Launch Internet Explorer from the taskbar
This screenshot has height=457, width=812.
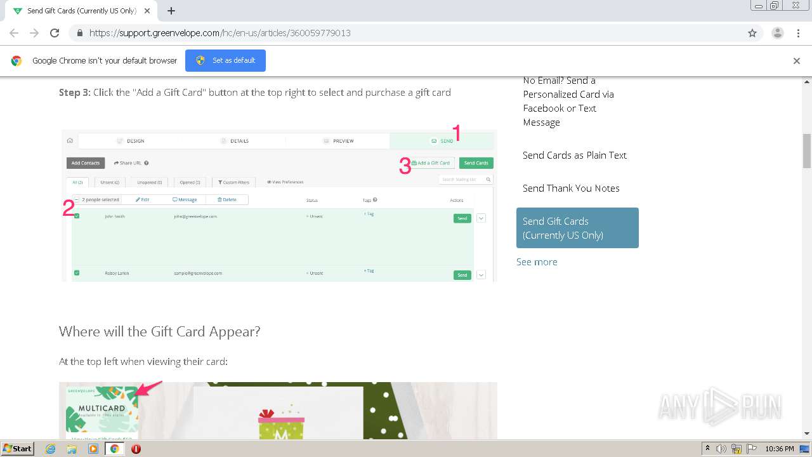(x=51, y=449)
